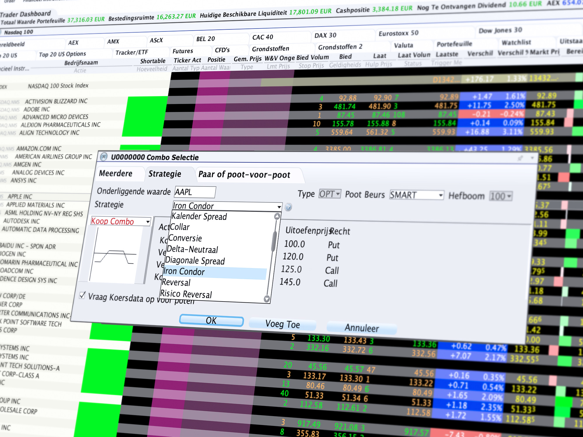Sort by the Shortable column header
The image size is (583, 437).
(x=153, y=61)
